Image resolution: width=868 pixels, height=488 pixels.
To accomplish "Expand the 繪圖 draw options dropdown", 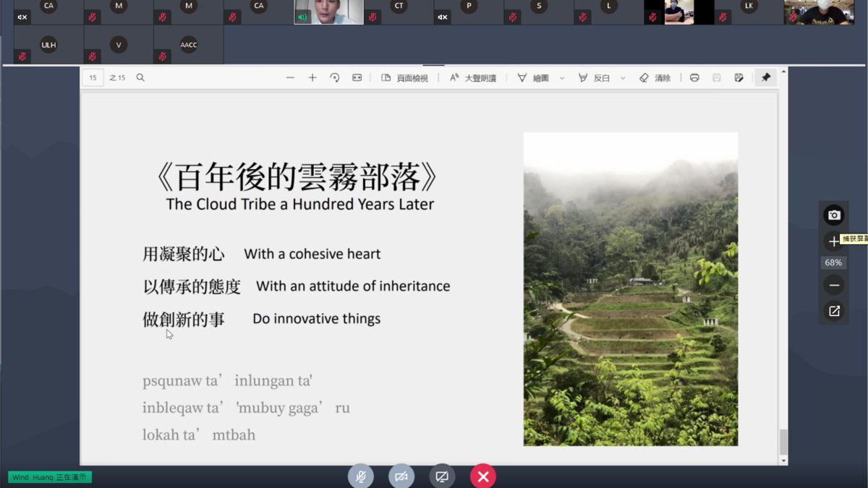I will [562, 78].
